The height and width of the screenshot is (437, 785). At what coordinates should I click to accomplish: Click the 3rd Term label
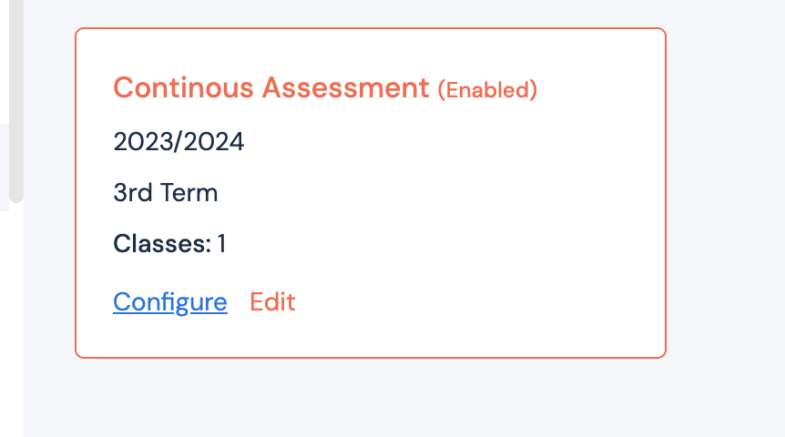point(166,193)
